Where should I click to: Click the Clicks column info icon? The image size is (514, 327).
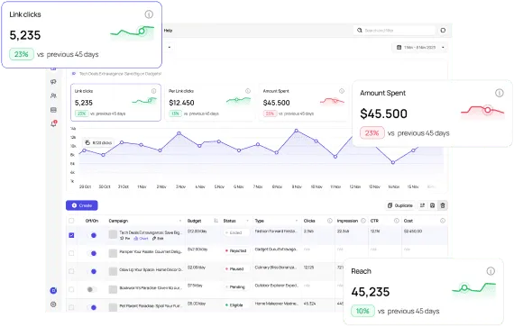[330, 221]
